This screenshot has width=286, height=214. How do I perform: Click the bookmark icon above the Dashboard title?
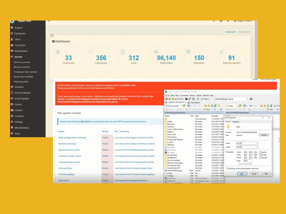(52, 35)
